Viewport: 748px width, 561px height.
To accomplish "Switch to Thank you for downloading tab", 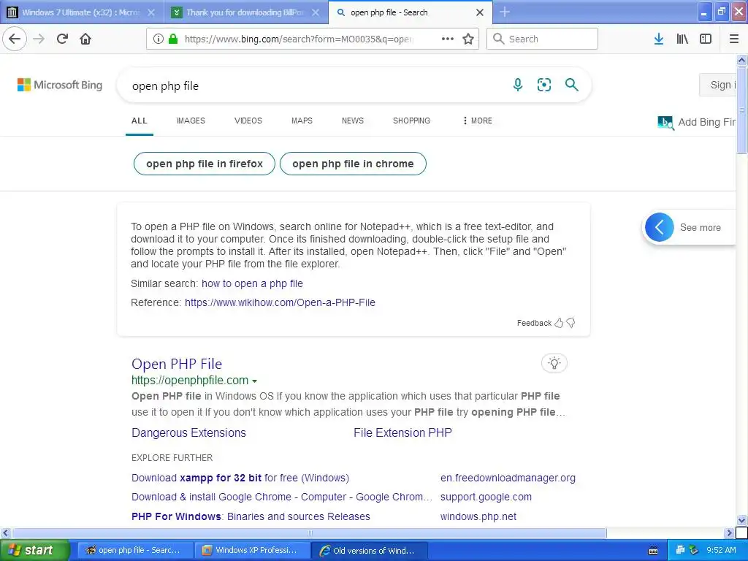I will click(x=246, y=12).
